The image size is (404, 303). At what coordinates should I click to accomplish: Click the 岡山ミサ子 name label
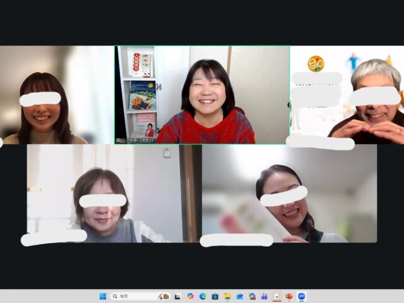[x=136, y=140]
